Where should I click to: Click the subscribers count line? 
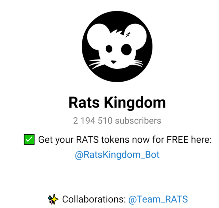coord(117,121)
